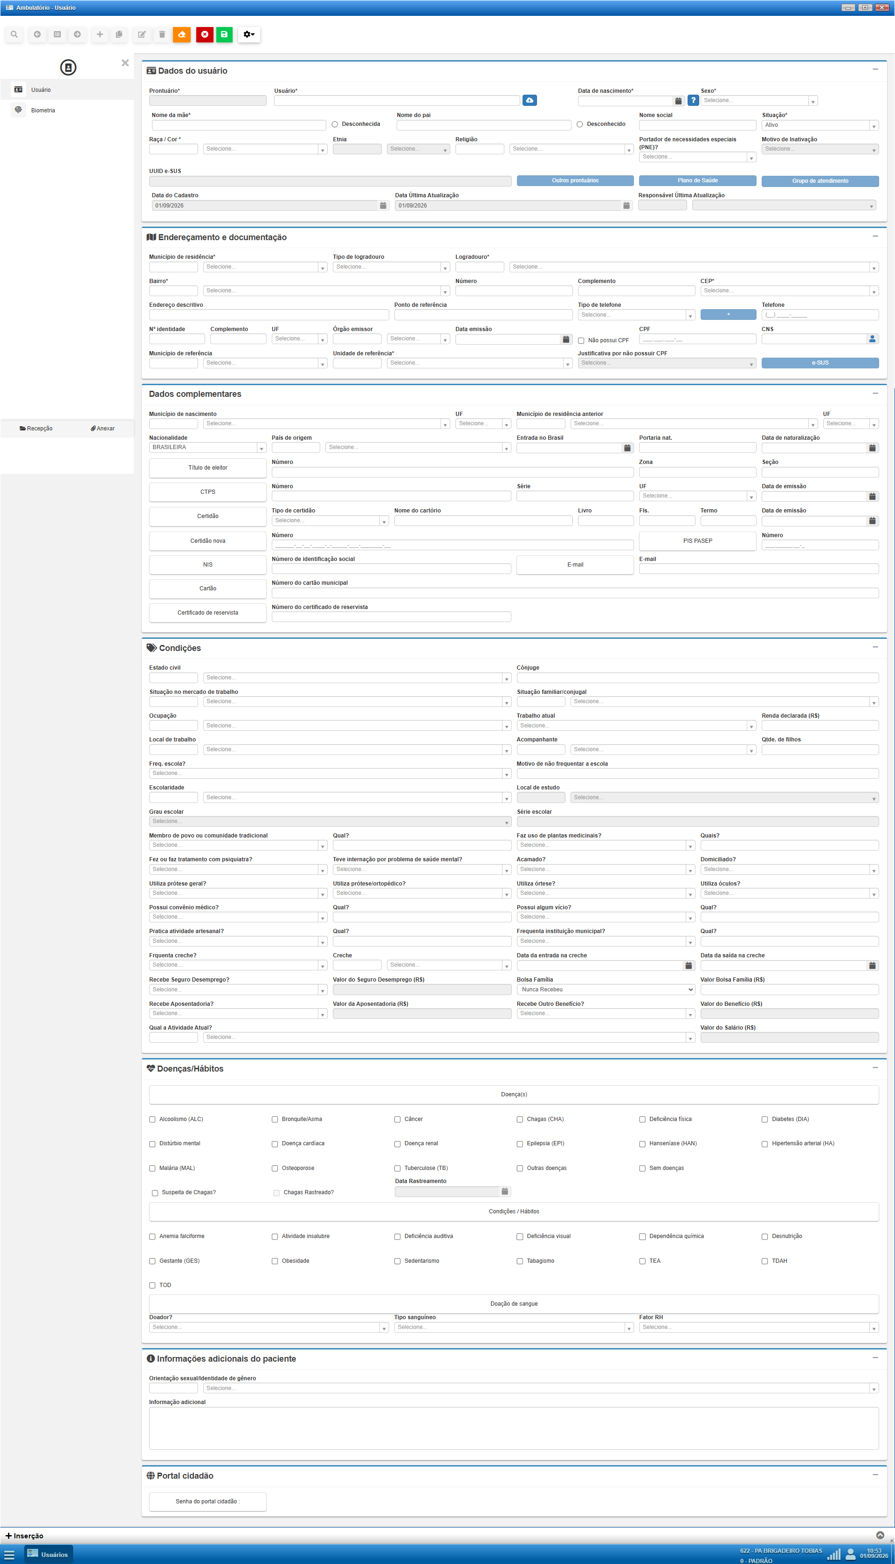Open the Tipo sanguíneo dropdown

pos(513,1327)
